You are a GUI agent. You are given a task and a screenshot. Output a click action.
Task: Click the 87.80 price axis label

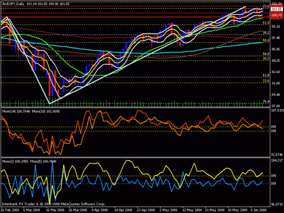pyautogui.click(x=276, y=106)
